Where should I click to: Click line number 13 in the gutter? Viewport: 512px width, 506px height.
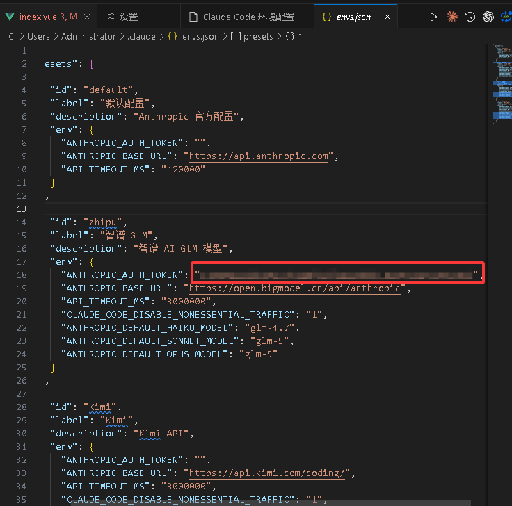pos(22,209)
